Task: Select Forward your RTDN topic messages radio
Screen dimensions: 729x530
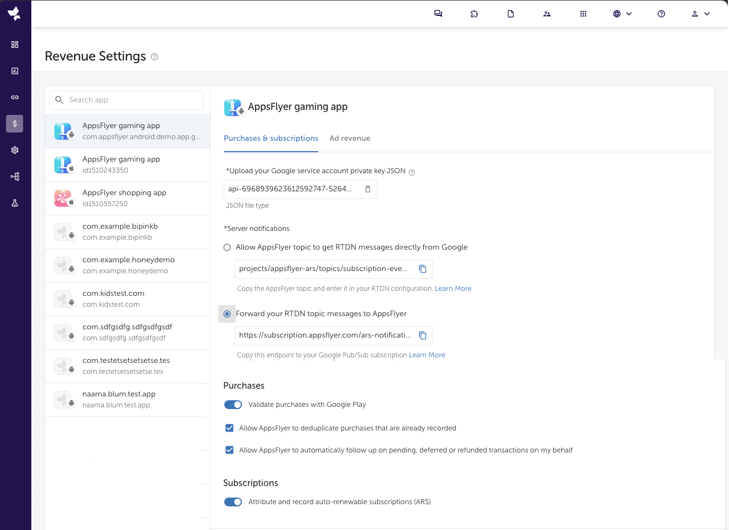Action: [x=227, y=314]
